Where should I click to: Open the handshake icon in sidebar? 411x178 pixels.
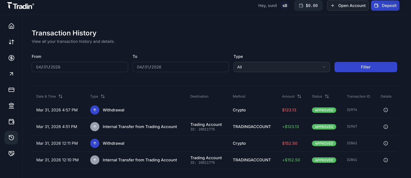pos(11,153)
